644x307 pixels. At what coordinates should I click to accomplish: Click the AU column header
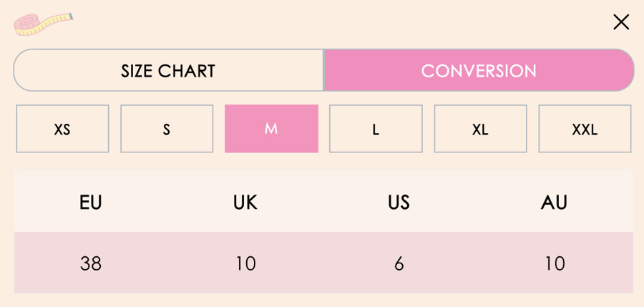coord(555,203)
